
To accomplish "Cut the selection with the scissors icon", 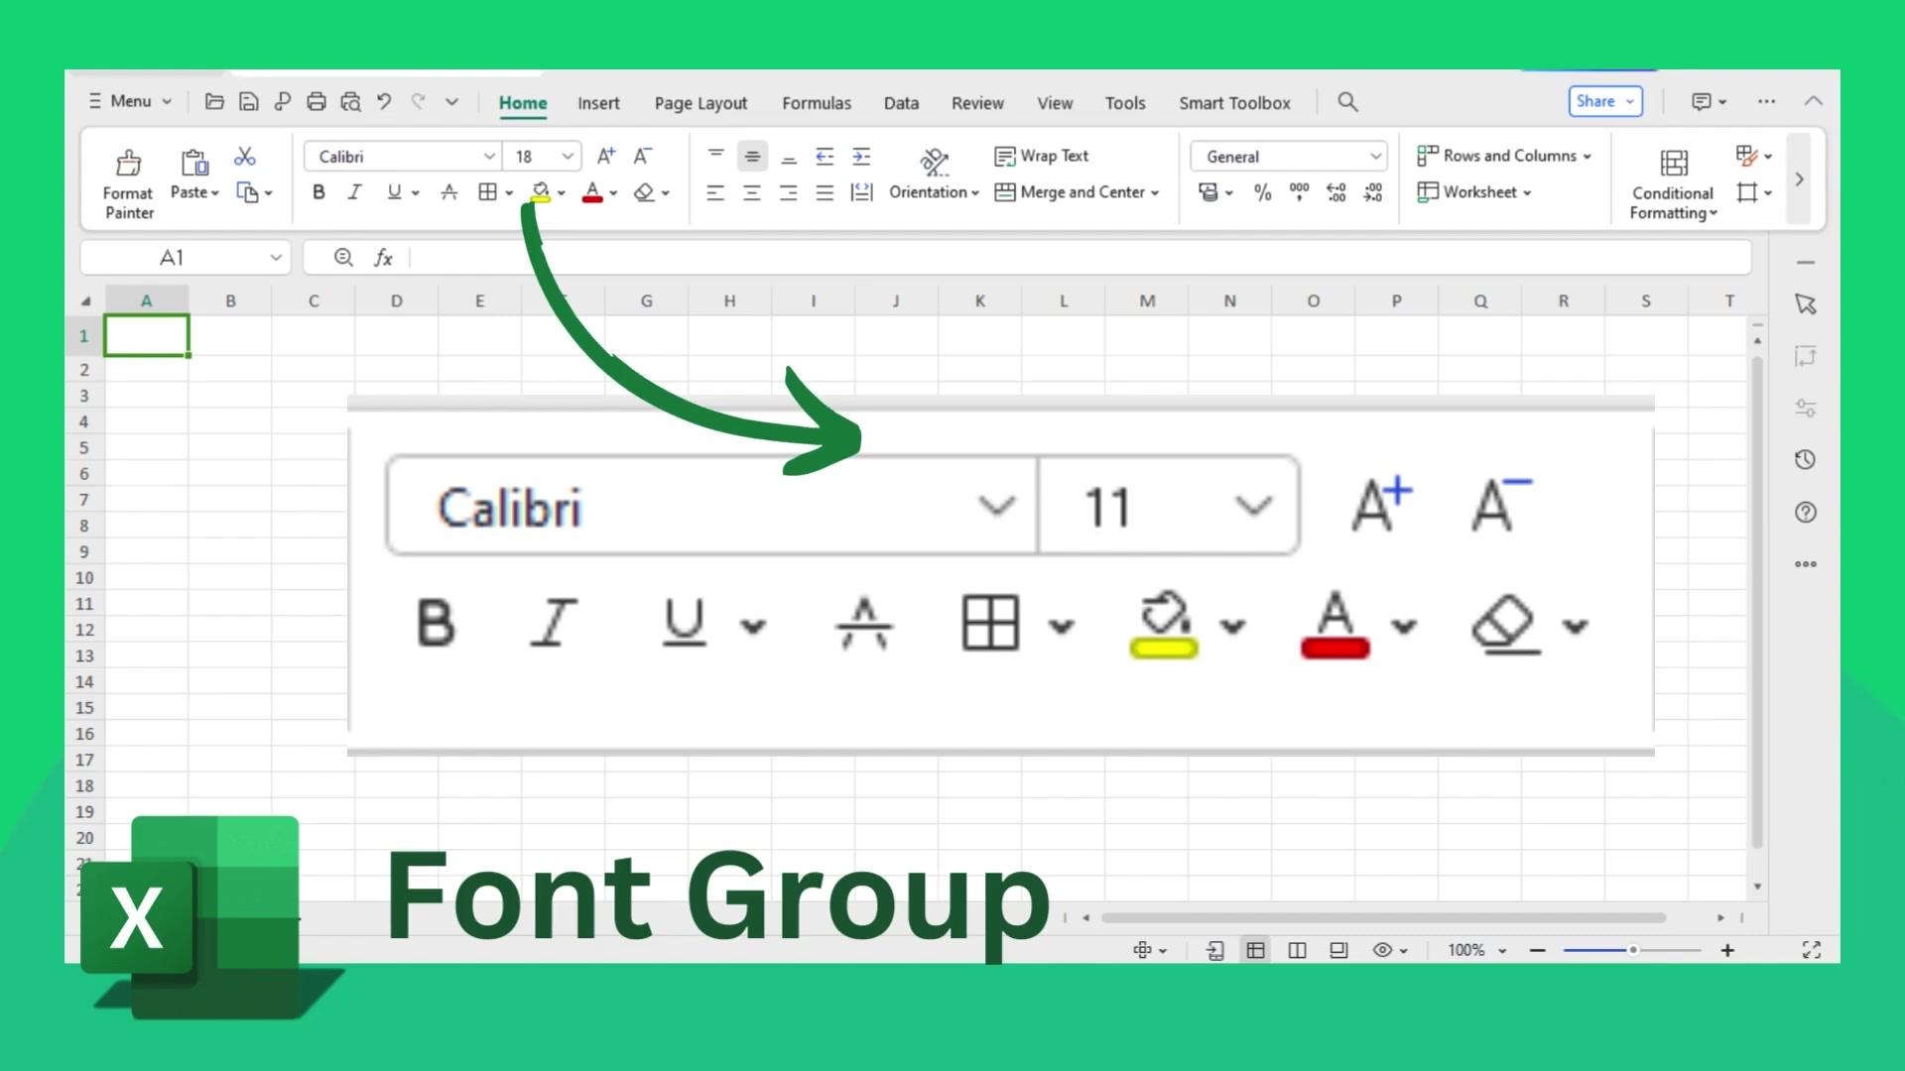I will (245, 156).
